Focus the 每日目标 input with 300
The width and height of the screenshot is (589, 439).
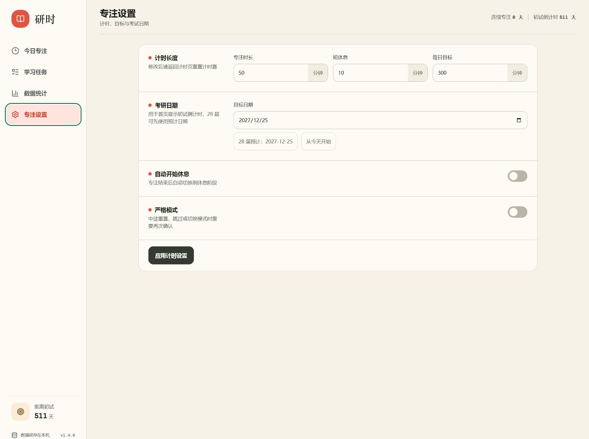point(470,73)
